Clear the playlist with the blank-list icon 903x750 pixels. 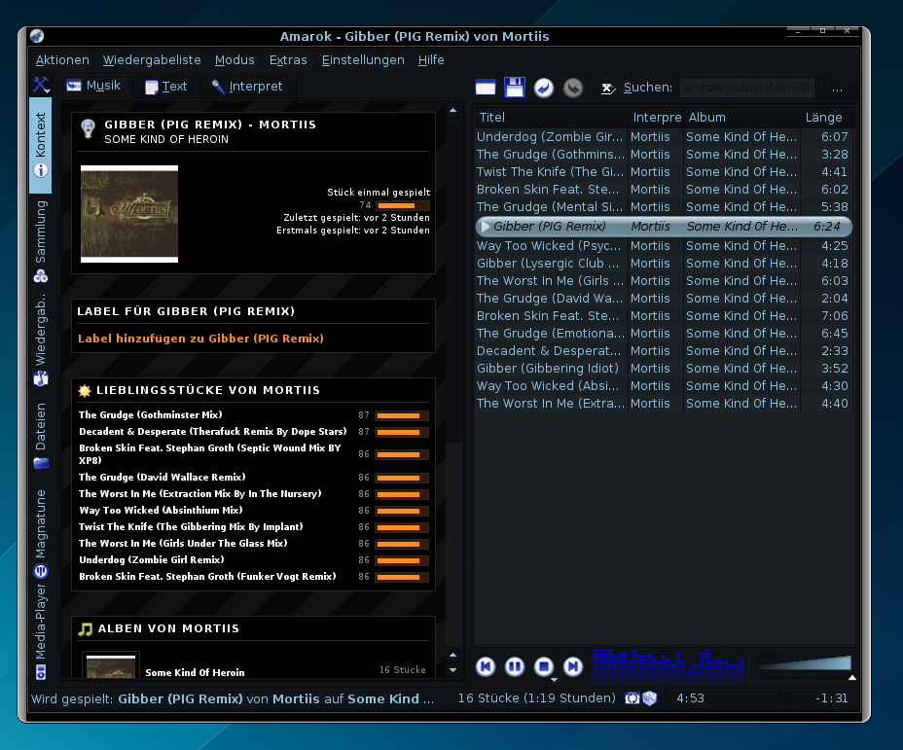tap(486, 88)
